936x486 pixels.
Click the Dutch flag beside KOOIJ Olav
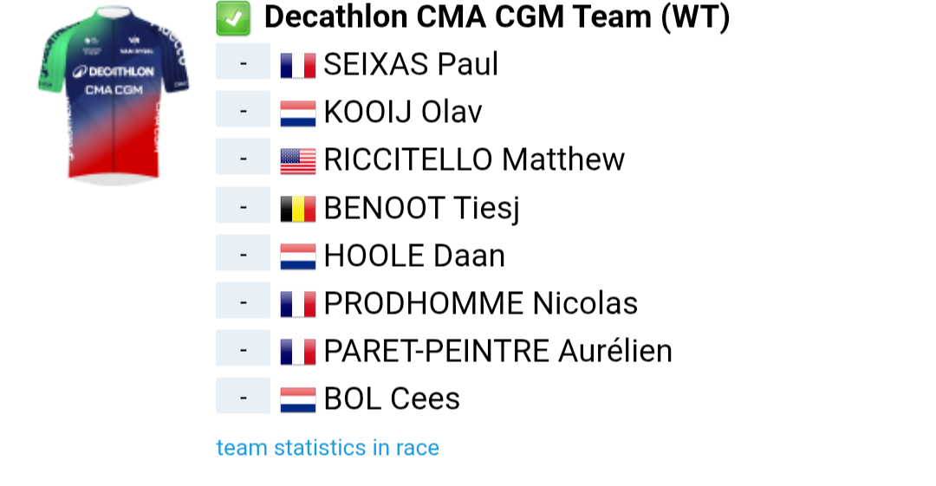(x=298, y=113)
